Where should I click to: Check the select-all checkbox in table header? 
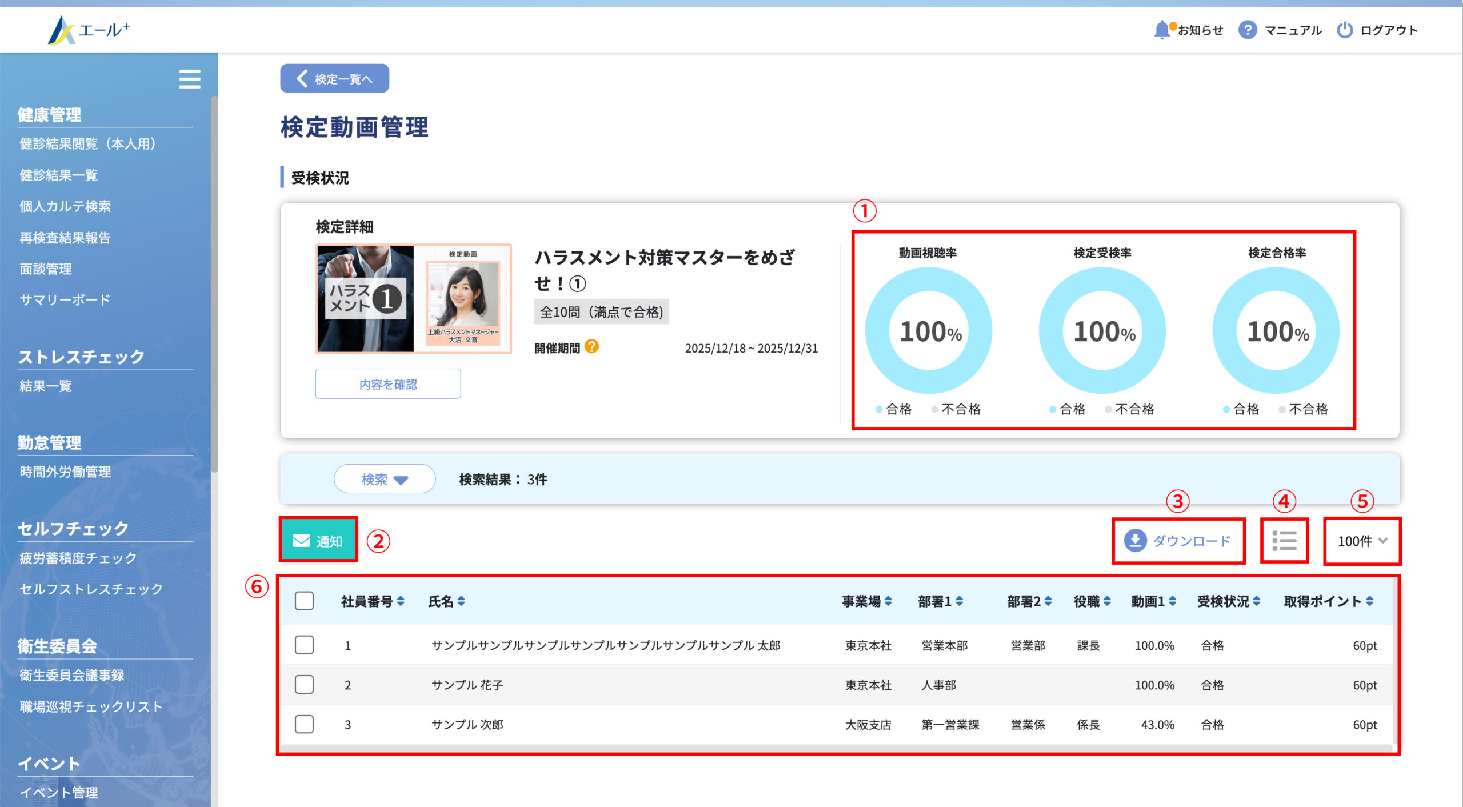(x=304, y=601)
